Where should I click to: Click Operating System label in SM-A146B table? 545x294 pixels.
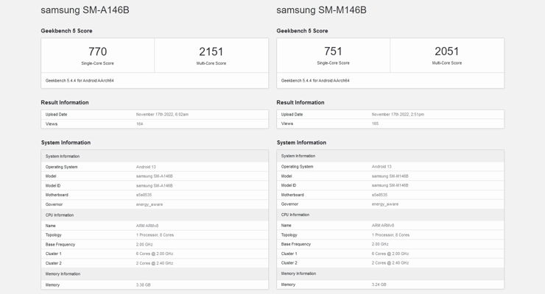pos(62,167)
